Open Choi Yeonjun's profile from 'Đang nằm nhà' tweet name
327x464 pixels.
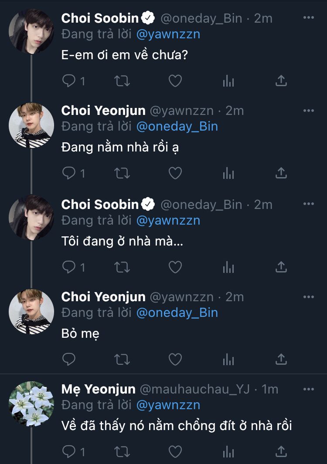pyautogui.click(x=103, y=111)
